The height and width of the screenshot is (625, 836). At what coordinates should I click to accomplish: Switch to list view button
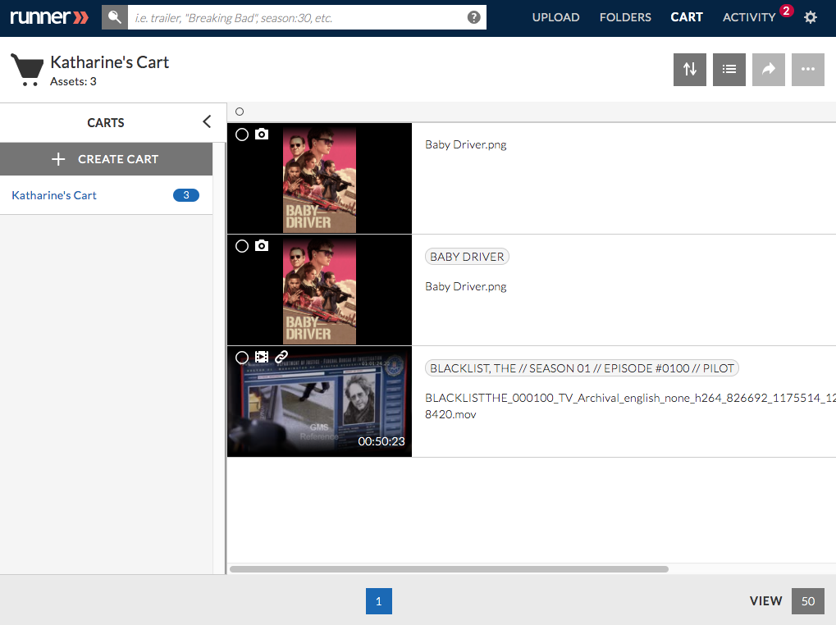tap(729, 69)
